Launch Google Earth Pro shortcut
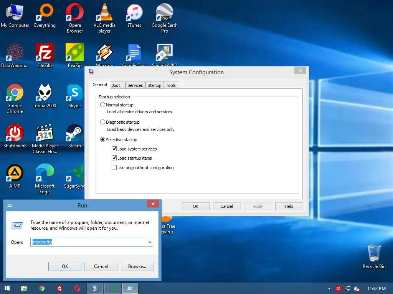Screen dimensions: 393x294 164,18
